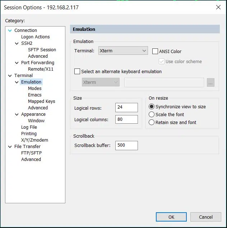
Task: Open the Modes settings
Action: pos(35,89)
